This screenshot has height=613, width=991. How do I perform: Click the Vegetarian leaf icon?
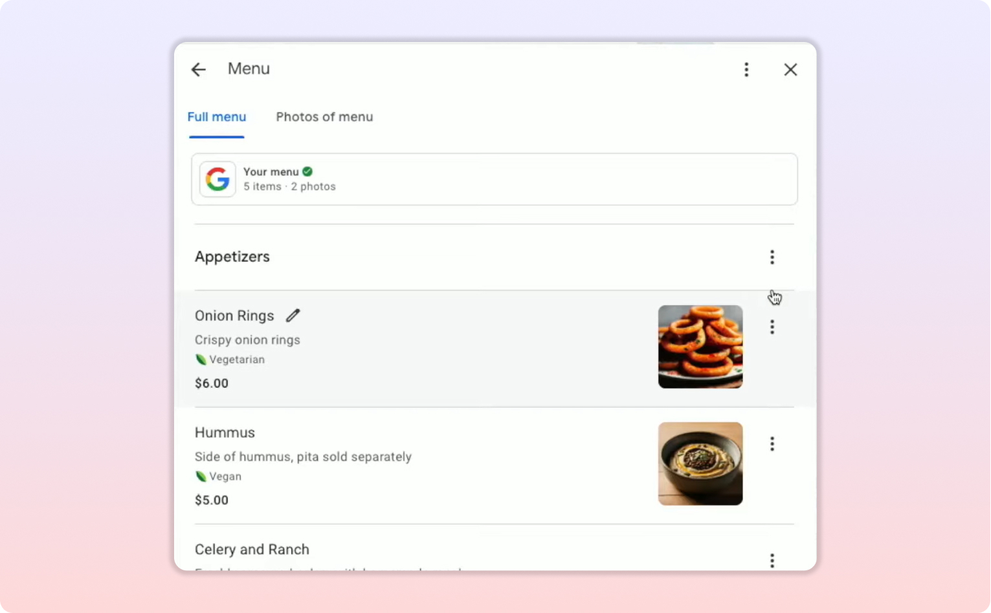201,360
